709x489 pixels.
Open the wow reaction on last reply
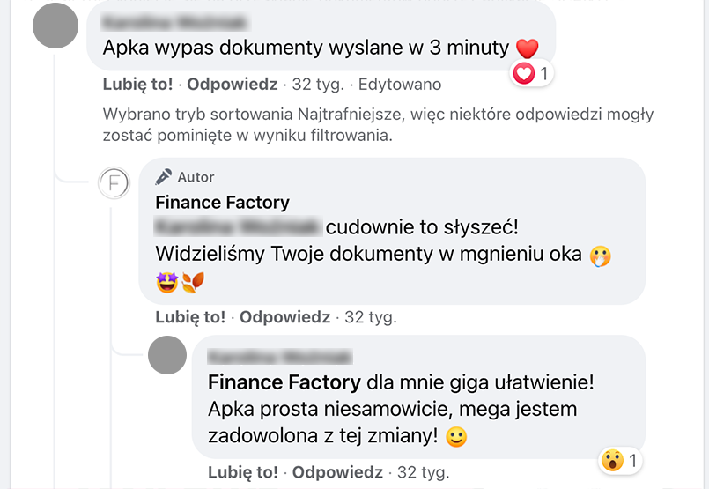pos(620,461)
